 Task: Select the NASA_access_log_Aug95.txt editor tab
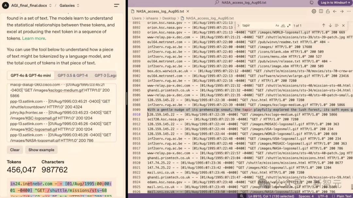pos(160,11)
